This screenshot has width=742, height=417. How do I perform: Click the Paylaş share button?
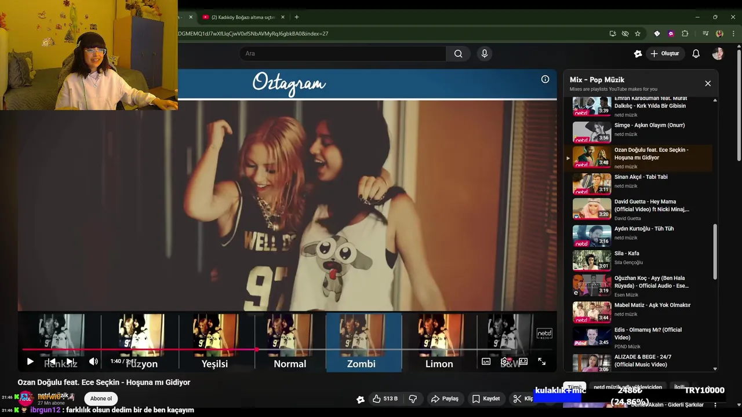pos(445,398)
